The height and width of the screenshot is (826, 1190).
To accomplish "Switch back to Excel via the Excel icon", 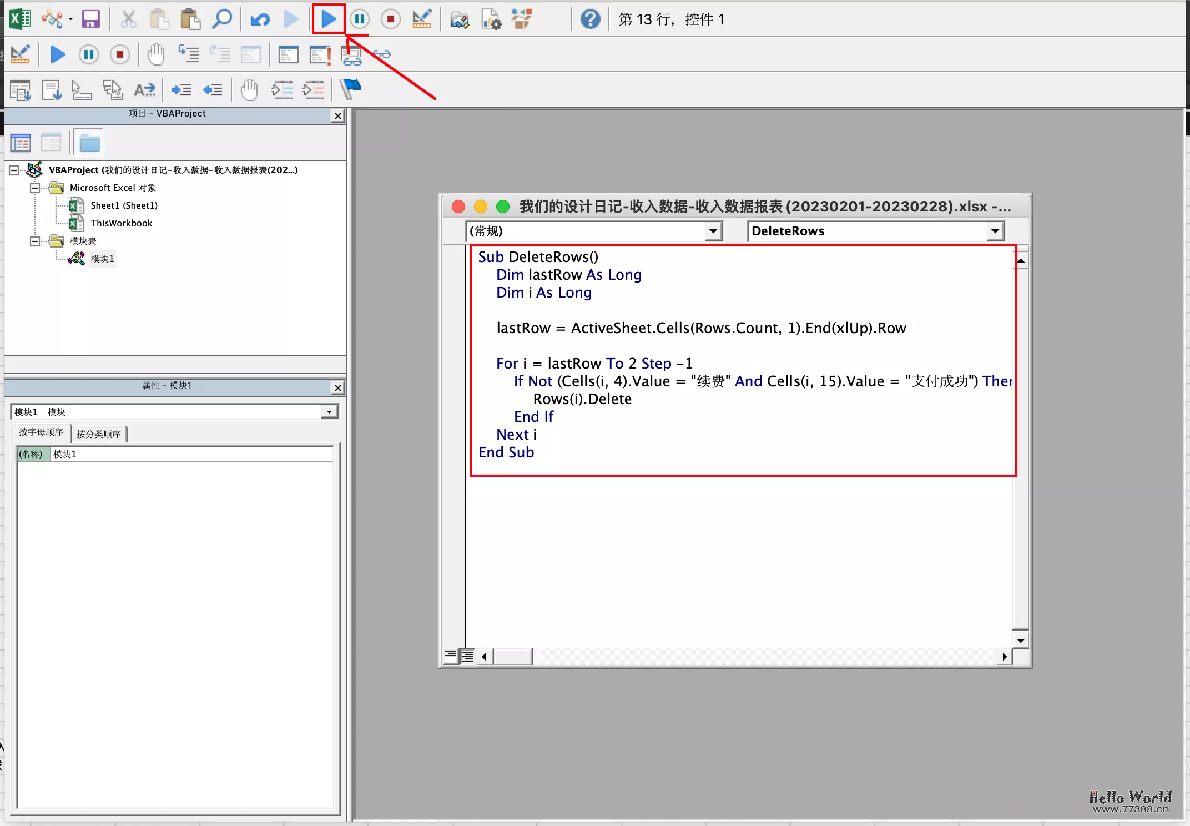I will point(20,18).
